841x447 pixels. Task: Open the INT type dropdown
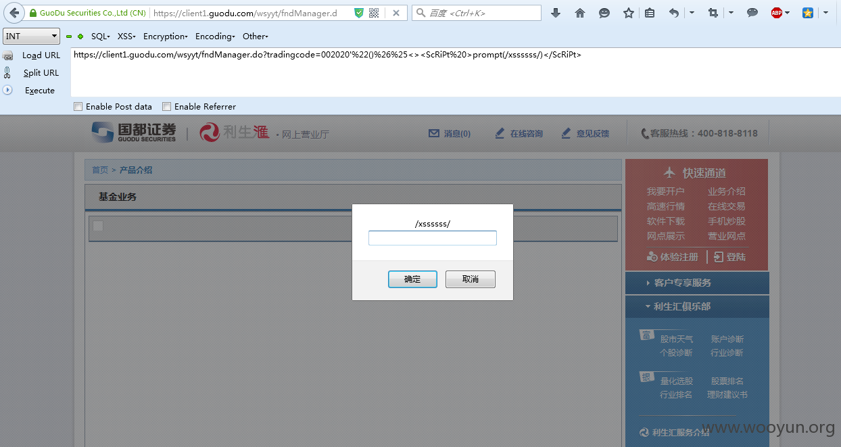[31, 37]
